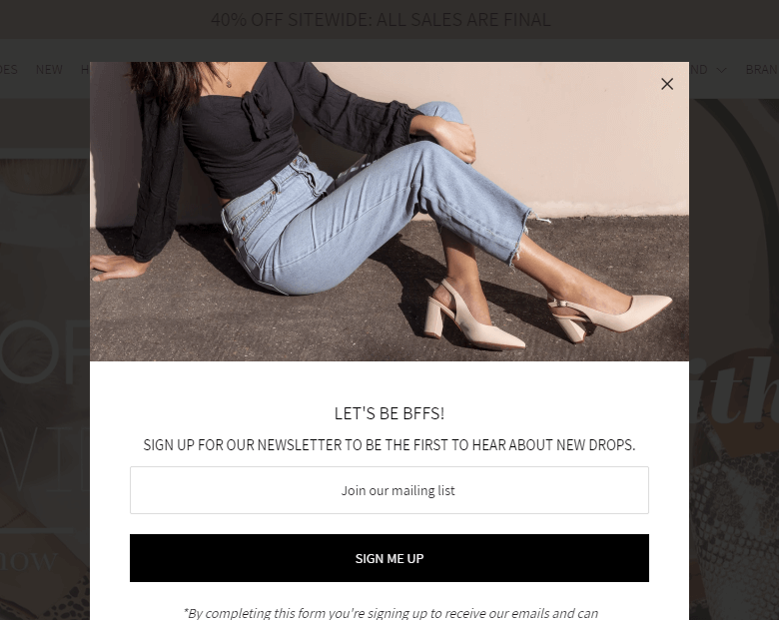Click the popup photo of the woman in jeans
The image size is (779, 620).
389,211
